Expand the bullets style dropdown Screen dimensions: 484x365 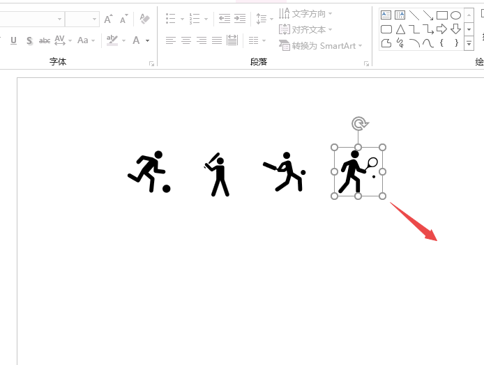(182, 19)
